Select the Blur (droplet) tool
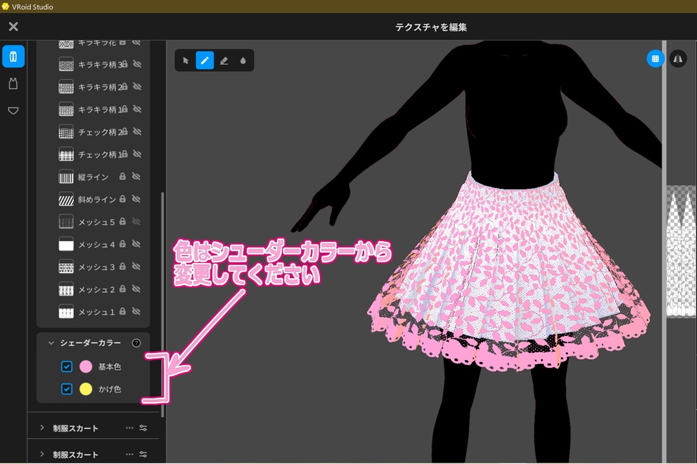The image size is (697, 464). click(x=244, y=60)
